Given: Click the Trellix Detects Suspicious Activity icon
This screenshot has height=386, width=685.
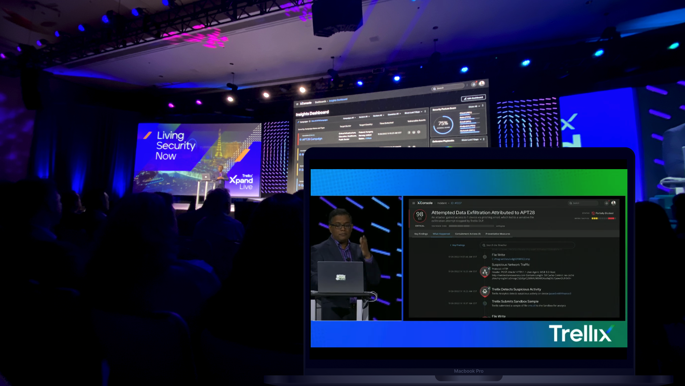Looking at the screenshot, I should point(485,291).
